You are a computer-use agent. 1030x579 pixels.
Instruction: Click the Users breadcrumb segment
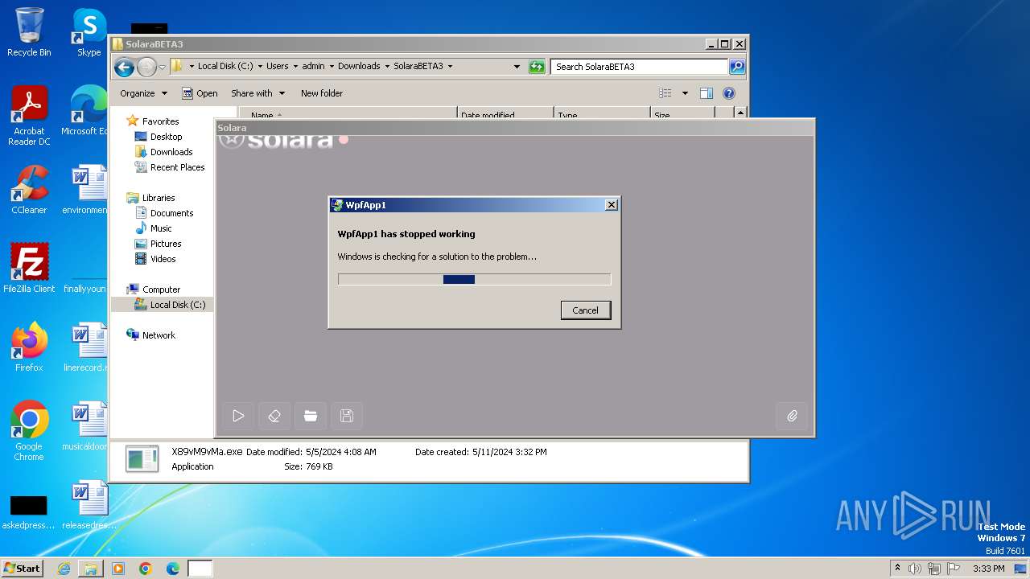point(277,67)
